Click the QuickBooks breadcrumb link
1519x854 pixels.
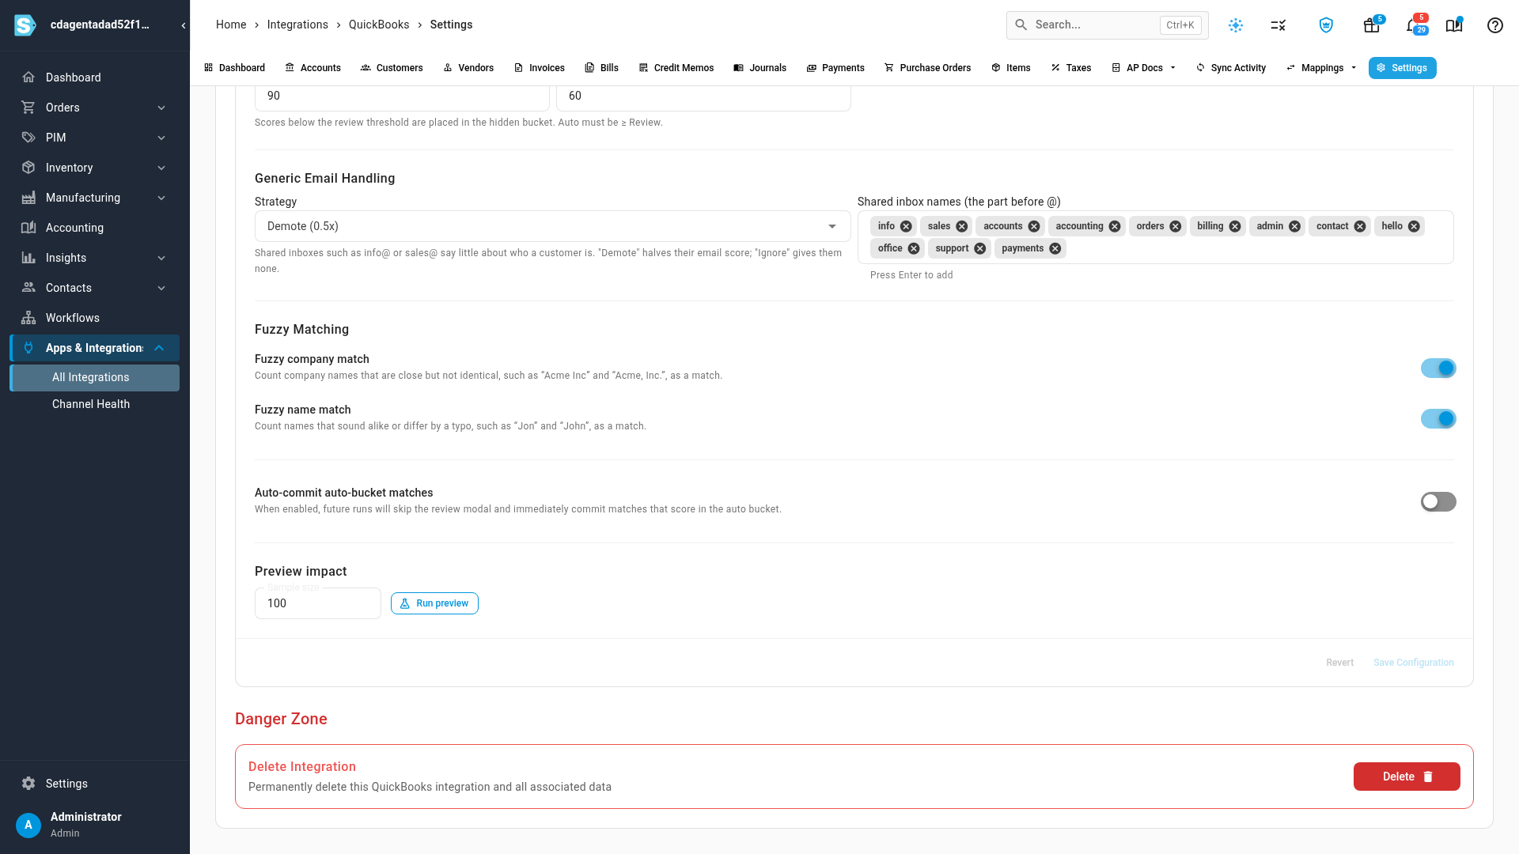pos(379,25)
